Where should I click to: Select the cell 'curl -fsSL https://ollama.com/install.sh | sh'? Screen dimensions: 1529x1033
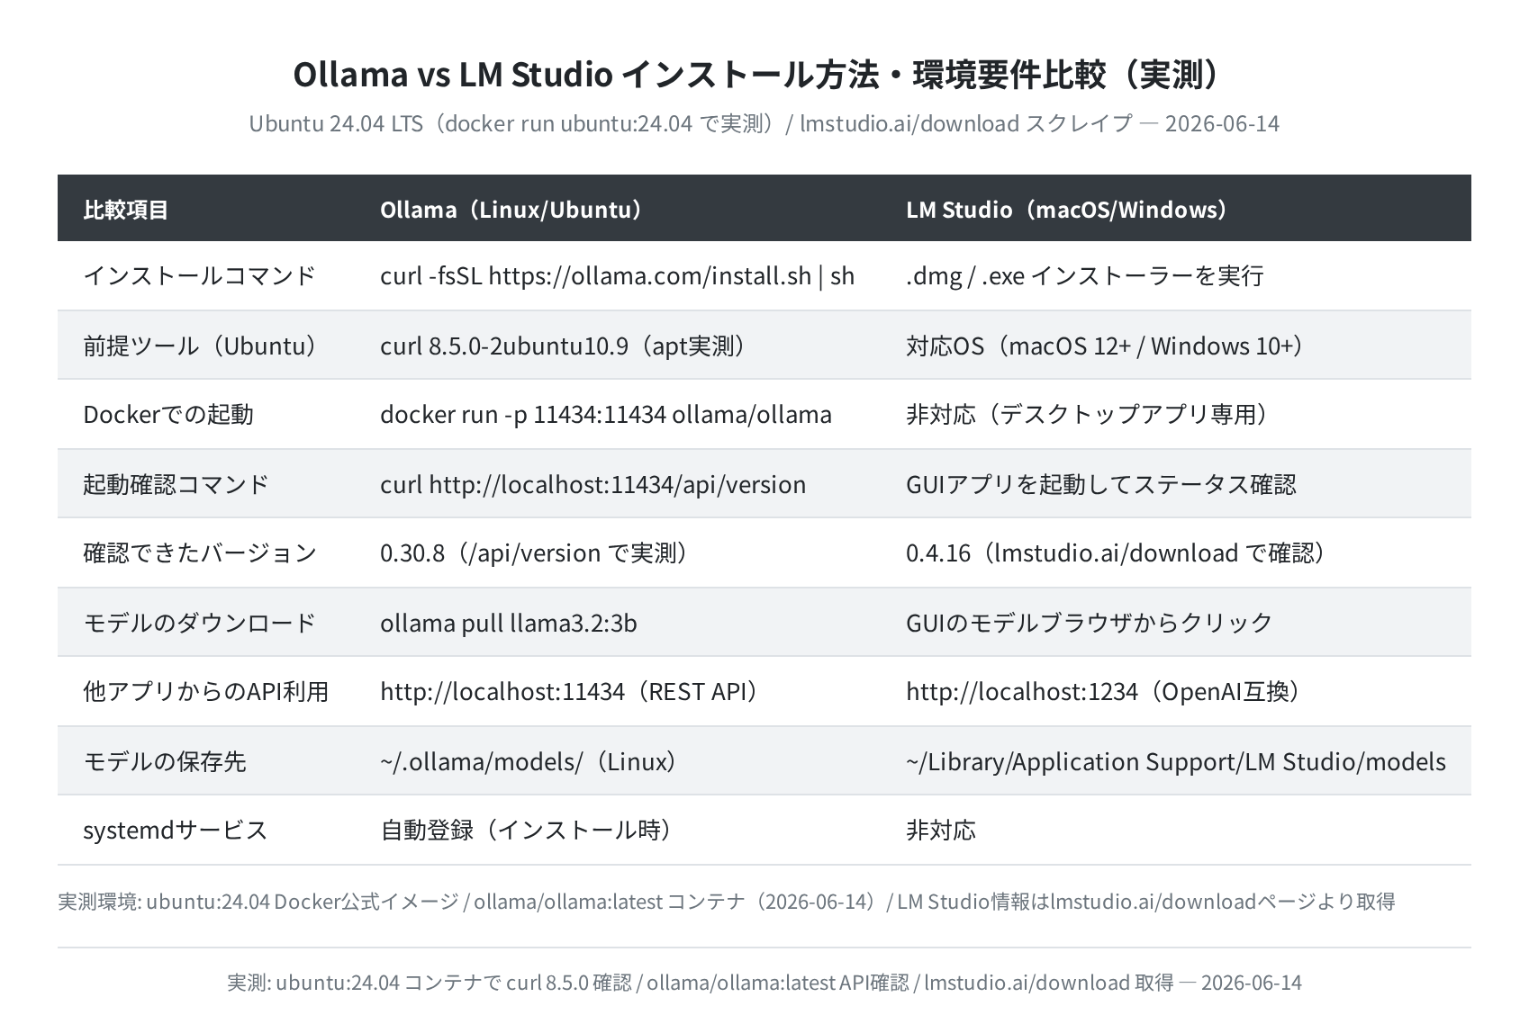click(x=617, y=275)
